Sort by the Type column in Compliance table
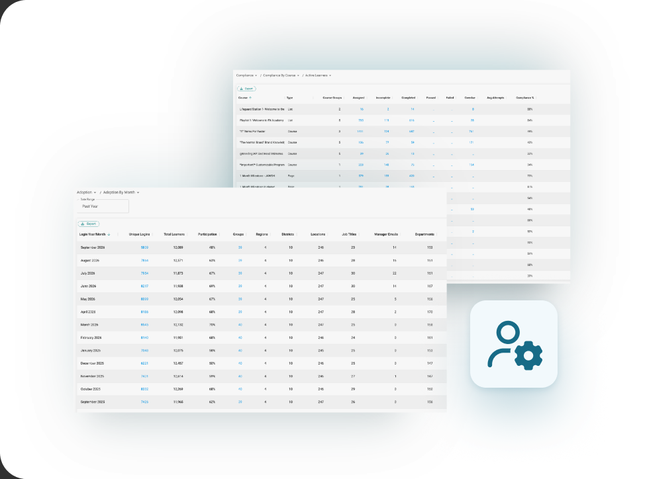645x479 pixels. (289, 98)
